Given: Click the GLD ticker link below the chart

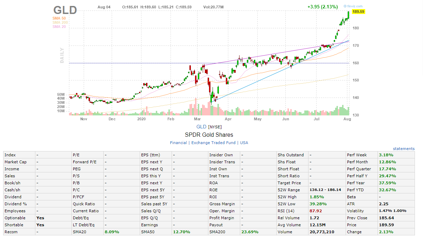Looking at the screenshot, I should click(x=201, y=127).
